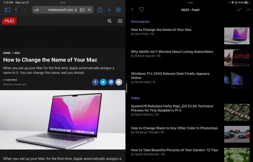Open author Dan Price's profile link

coord(12,80)
